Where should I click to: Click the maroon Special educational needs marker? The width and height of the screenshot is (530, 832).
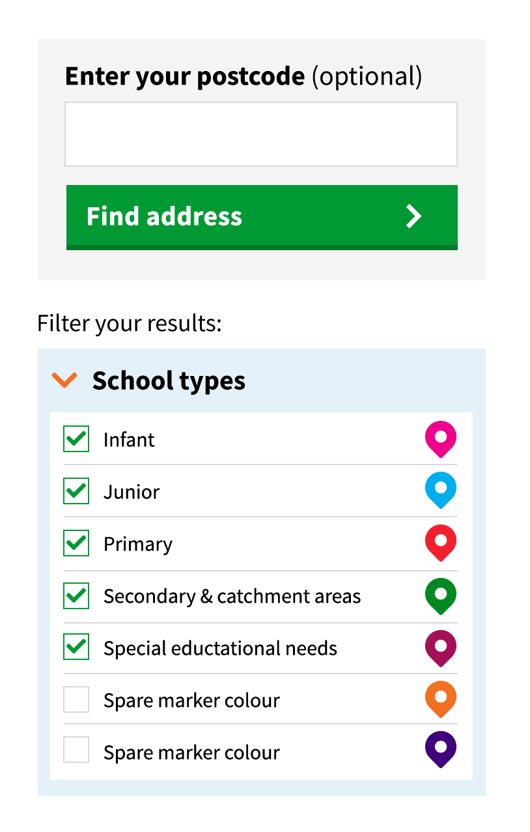click(x=440, y=647)
